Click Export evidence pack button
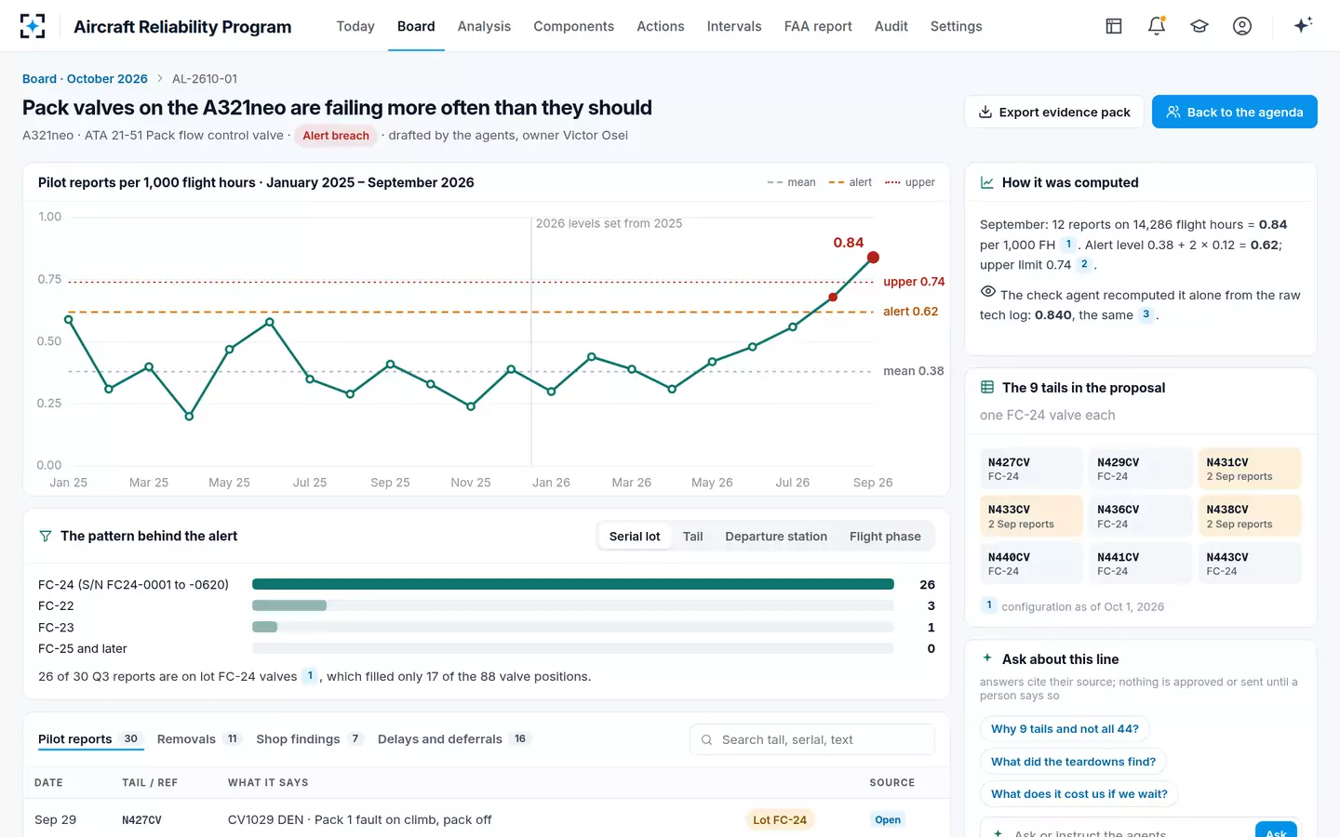This screenshot has height=837, width=1340. (1054, 112)
